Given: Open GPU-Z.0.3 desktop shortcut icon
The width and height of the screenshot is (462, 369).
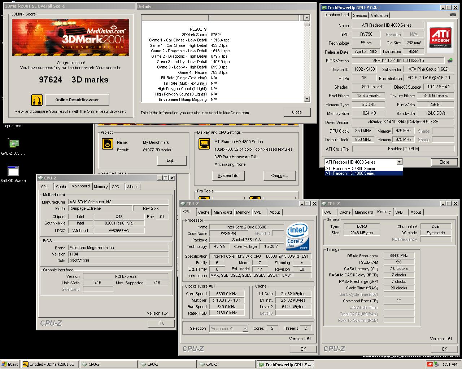Looking at the screenshot, I should point(13,144).
